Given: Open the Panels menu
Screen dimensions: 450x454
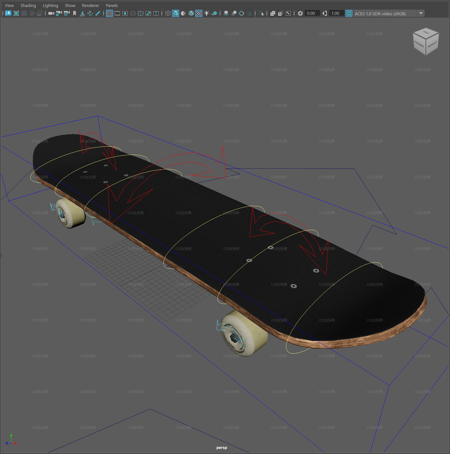Looking at the screenshot, I should 112,5.
